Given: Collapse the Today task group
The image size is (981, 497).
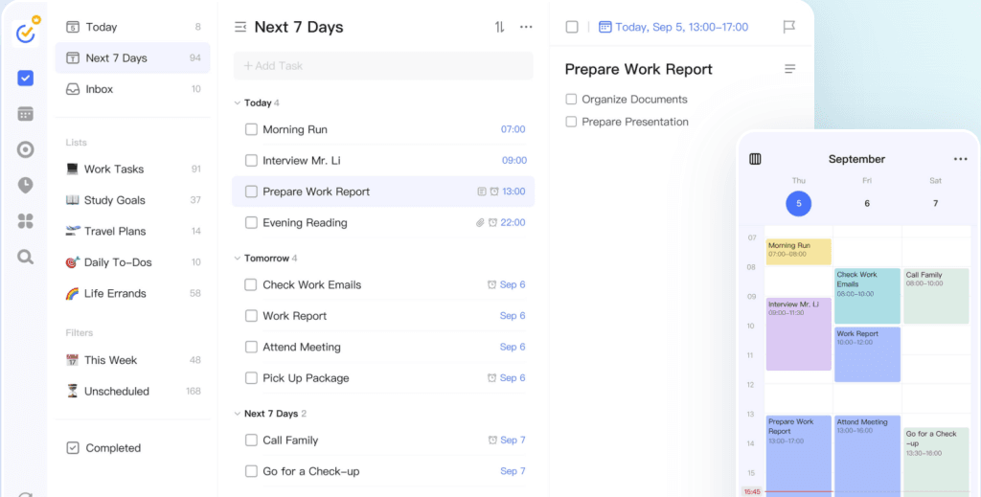Looking at the screenshot, I should (x=238, y=103).
